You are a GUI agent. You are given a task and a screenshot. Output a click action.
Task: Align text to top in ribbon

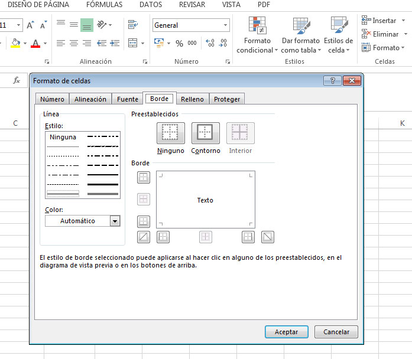point(61,22)
